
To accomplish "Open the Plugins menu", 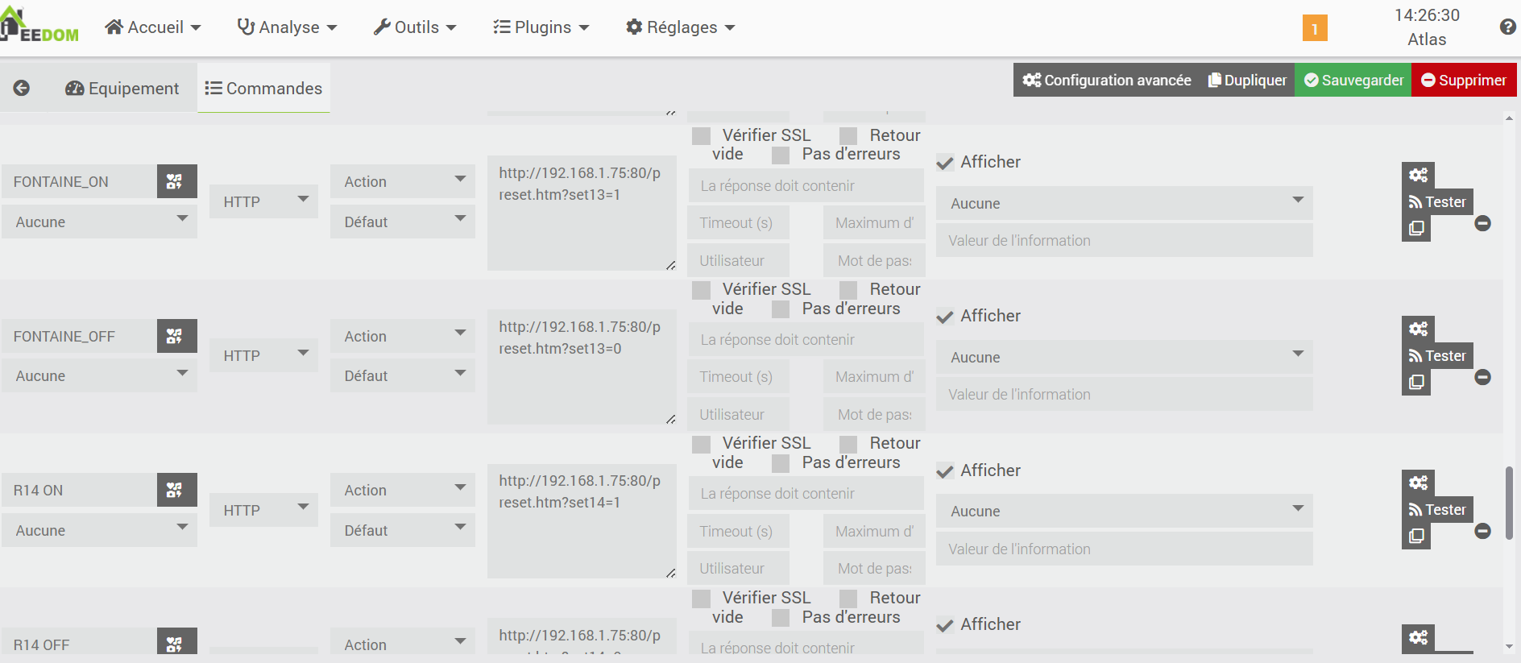I will (x=541, y=27).
